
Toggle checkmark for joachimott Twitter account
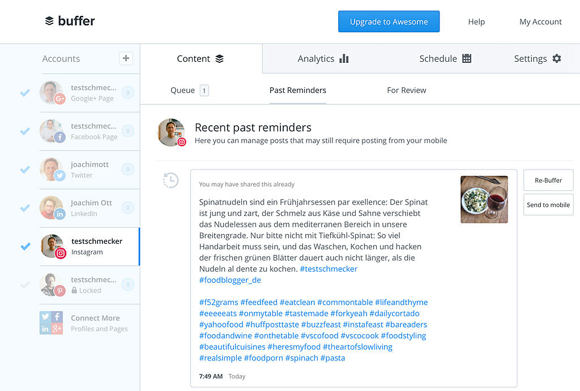pyautogui.click(x=25, y=170)
